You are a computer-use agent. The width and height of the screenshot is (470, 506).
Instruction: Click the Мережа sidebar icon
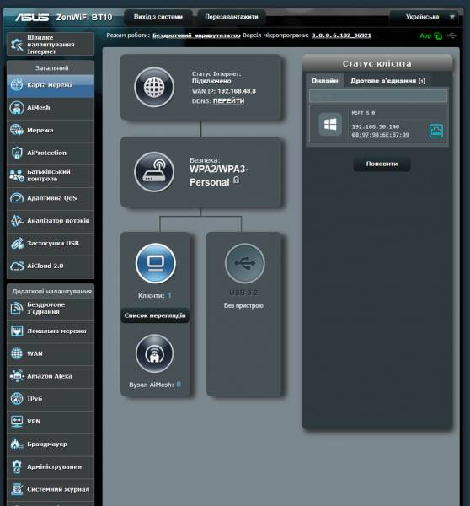click(17, 131)
